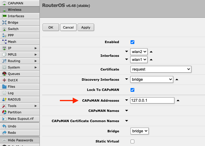Click the Mesh icon in sidebar
Viewport: 205px width, 146px height.
click(x=4, y=42)
